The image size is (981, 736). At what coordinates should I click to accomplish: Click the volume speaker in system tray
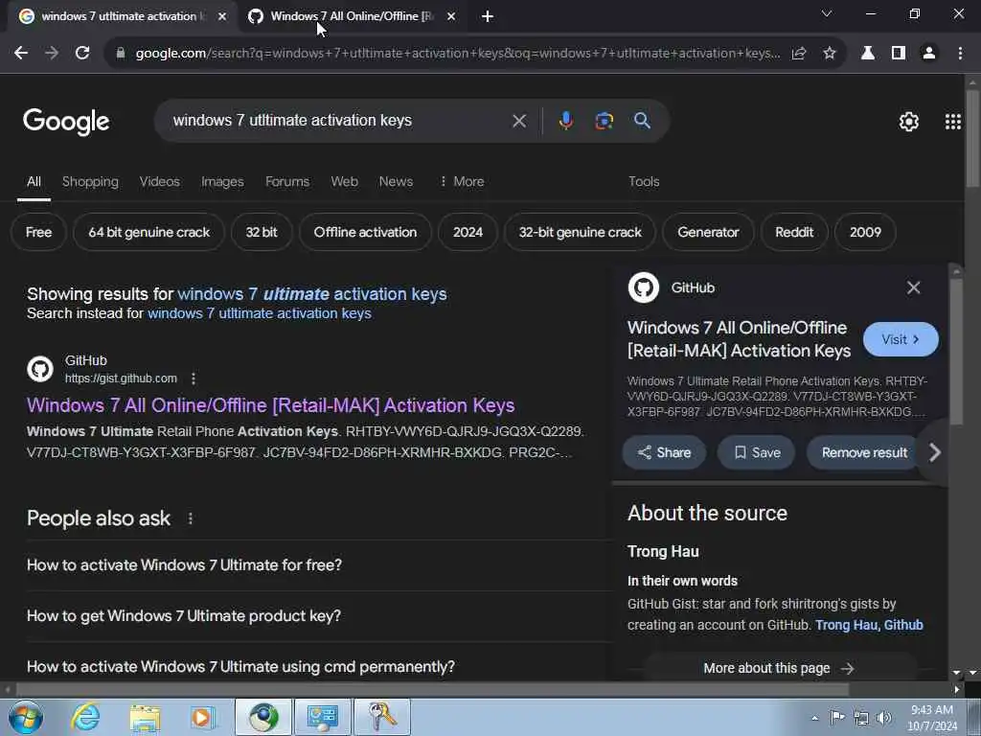tap(884, 717)
